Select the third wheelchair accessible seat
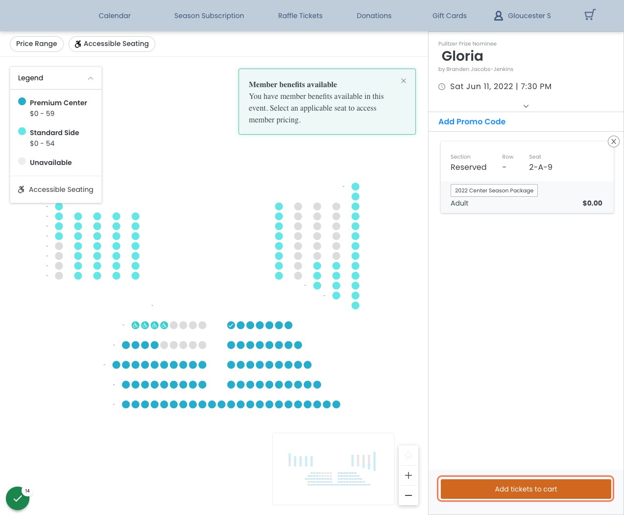 pos(155,325)
